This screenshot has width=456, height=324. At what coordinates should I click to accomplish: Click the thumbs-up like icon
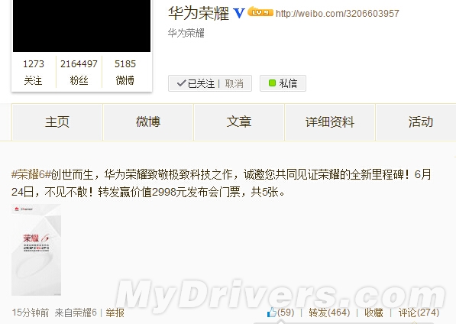tap(272, 313)
